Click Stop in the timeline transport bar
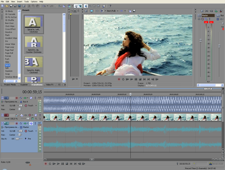This screenshot has width=225, height=170. point(67,164)
